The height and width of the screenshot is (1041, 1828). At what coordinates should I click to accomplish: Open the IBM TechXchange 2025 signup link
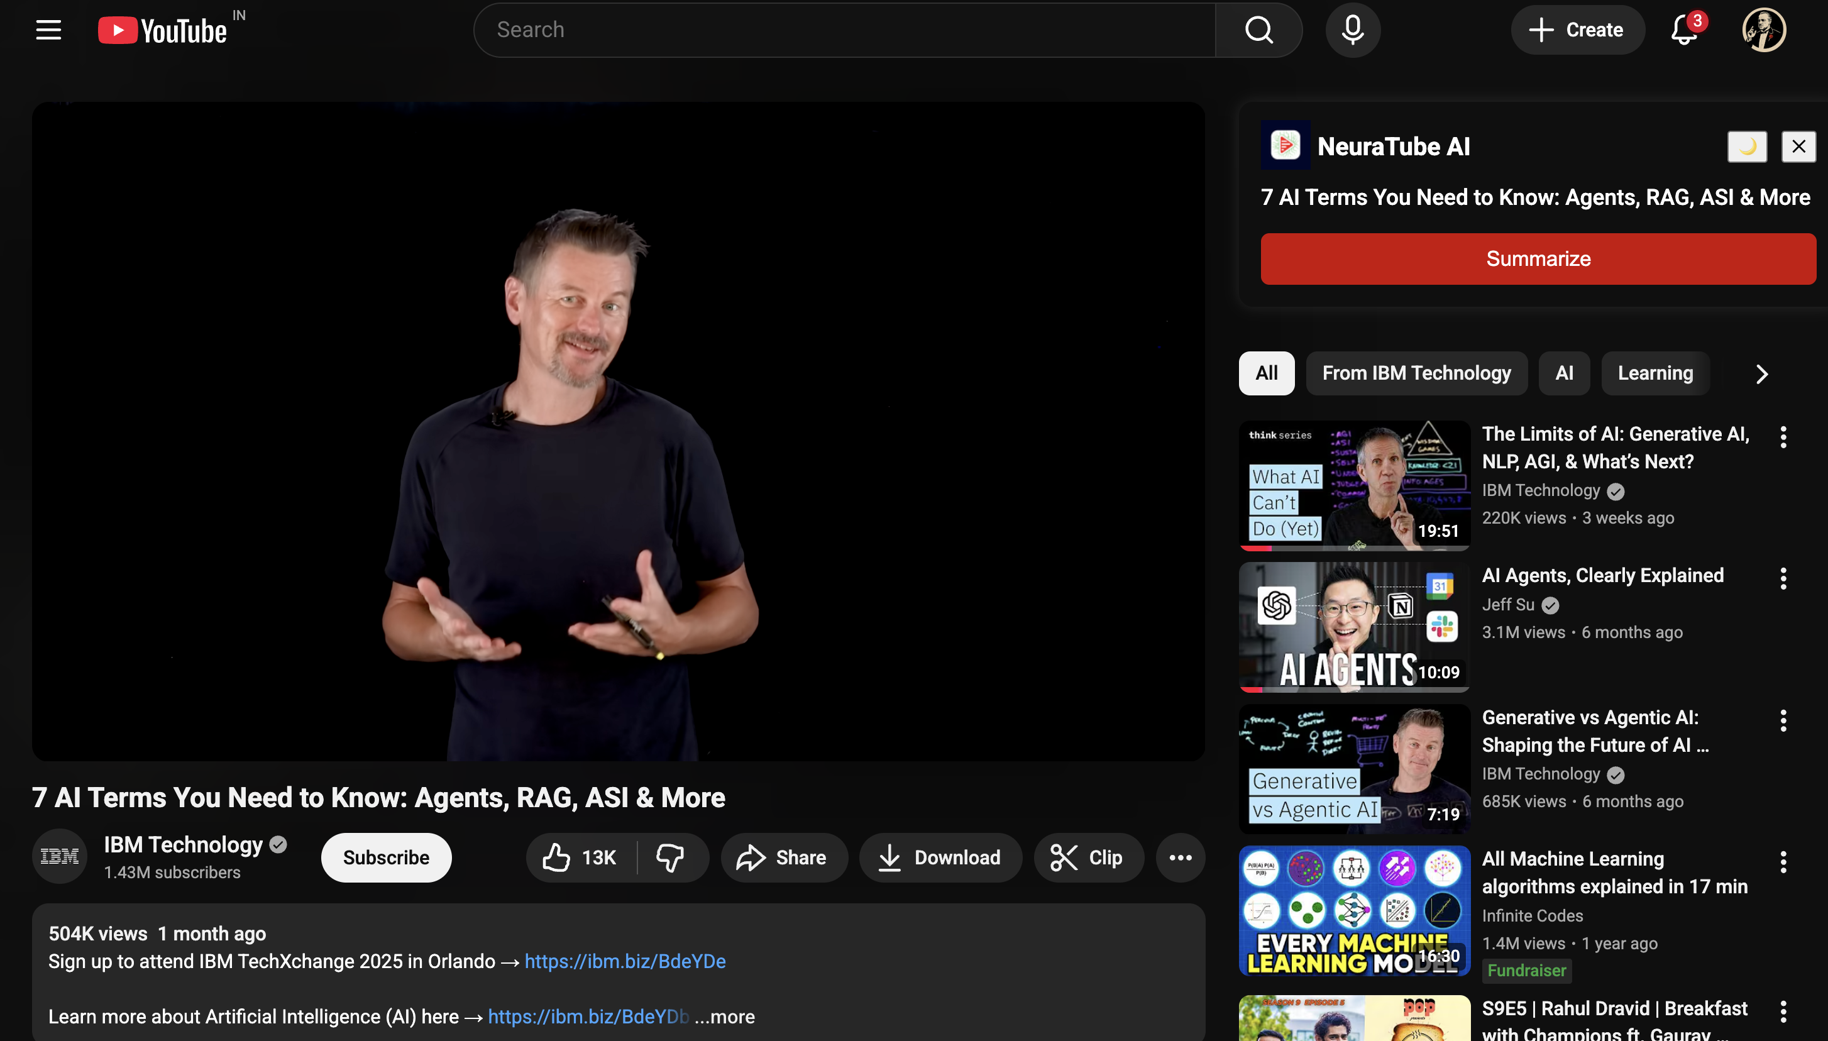click(x=625, y=961)
